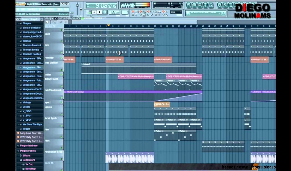Screen dimensions: 291x171
Task: Click the shortcut icon right of the circular arrow
Action: pos(225,5)
